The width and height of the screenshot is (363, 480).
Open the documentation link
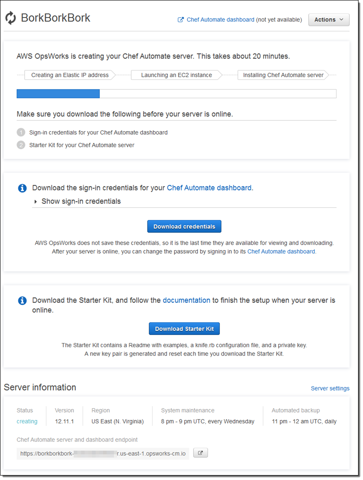click(186, 300)
